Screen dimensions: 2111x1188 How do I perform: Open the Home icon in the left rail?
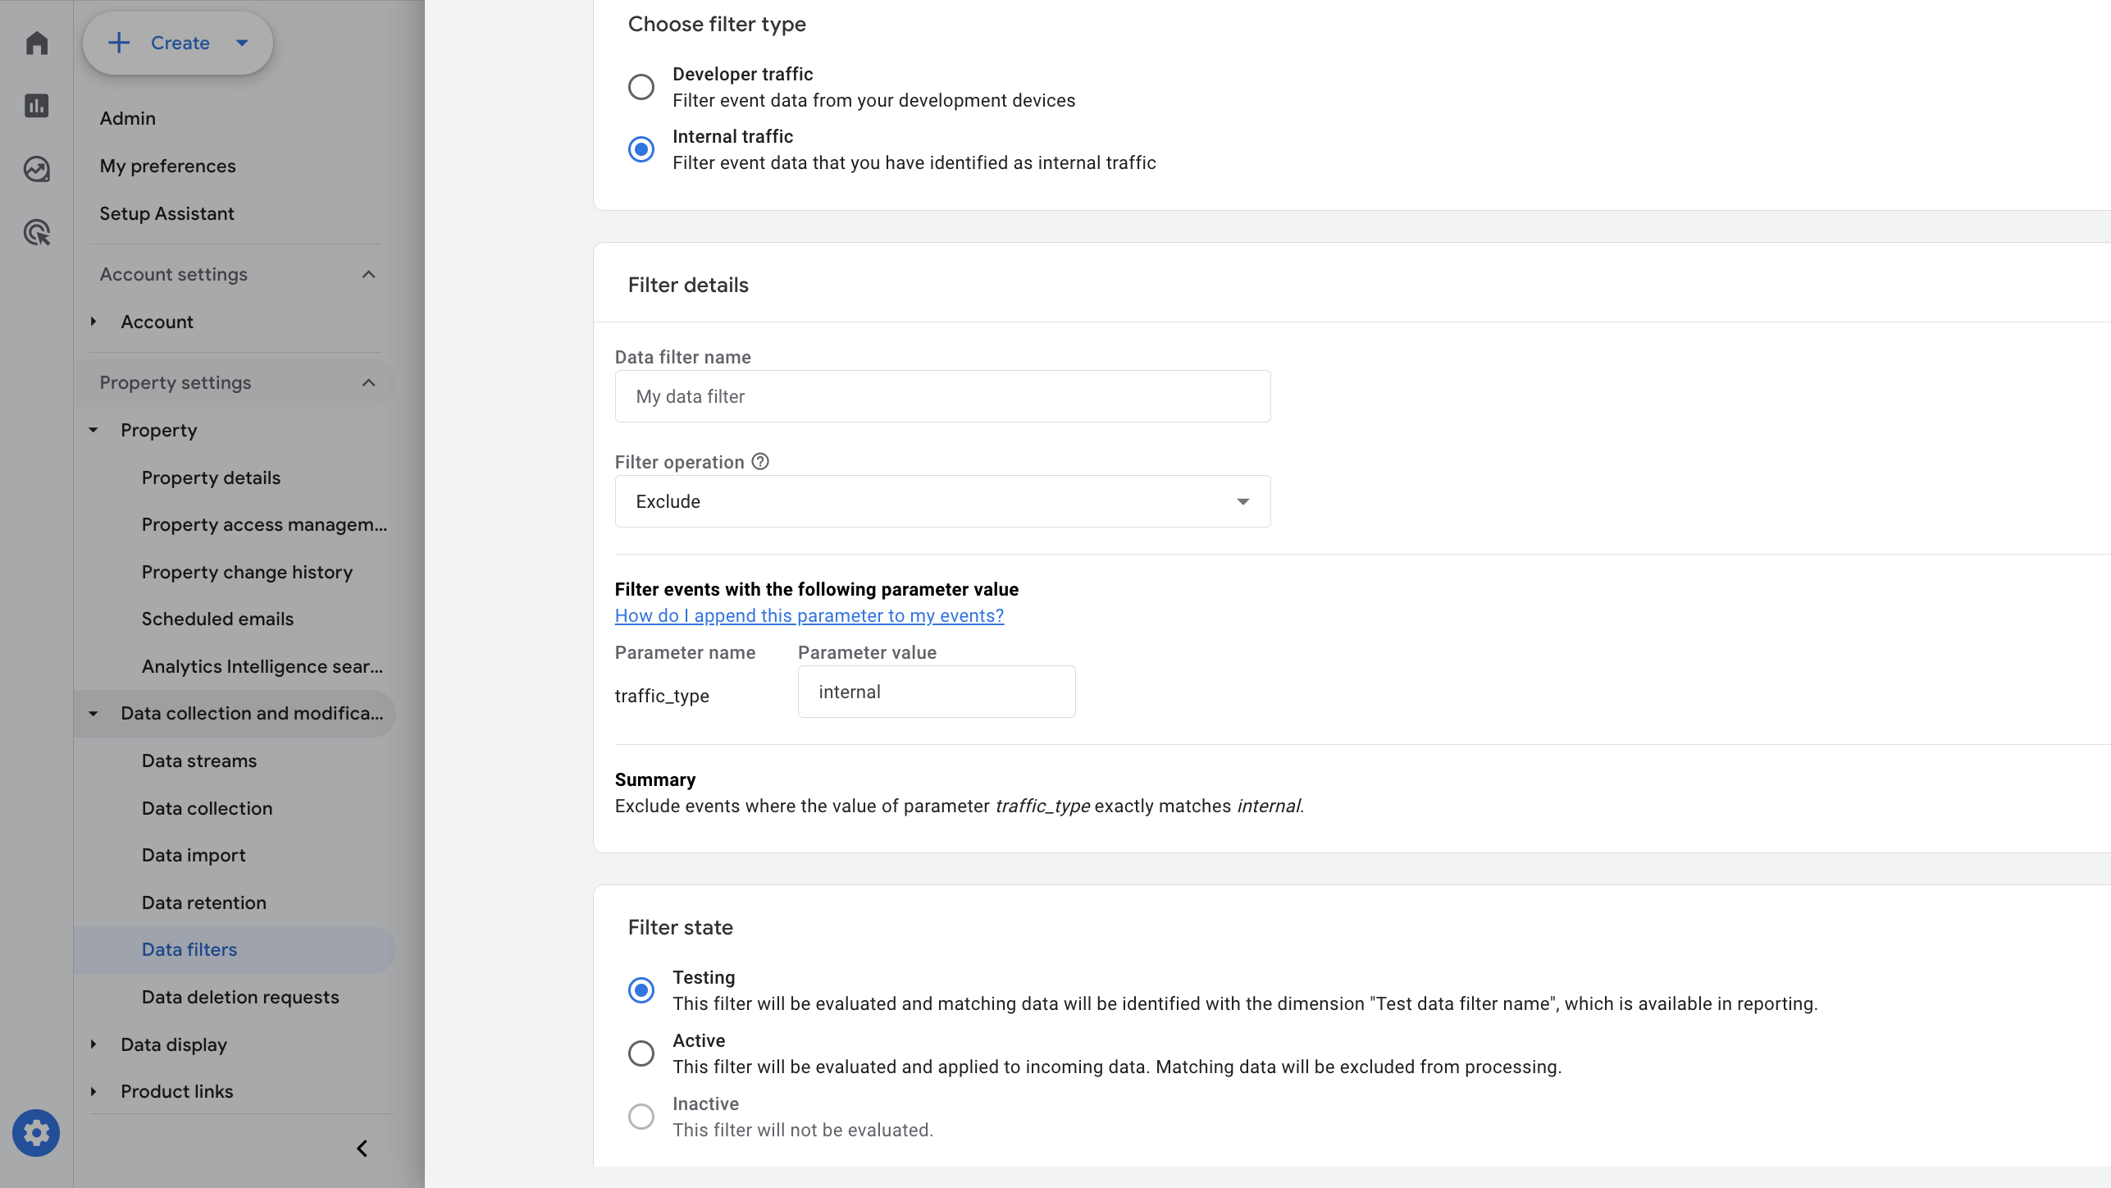[x=37, y=43]
